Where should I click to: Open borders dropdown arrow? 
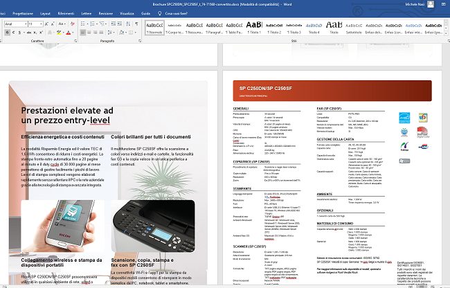[136, 33]
